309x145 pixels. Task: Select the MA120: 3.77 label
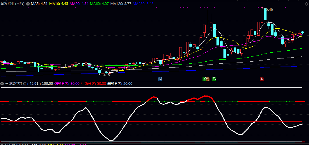click(x=121, y=4)
